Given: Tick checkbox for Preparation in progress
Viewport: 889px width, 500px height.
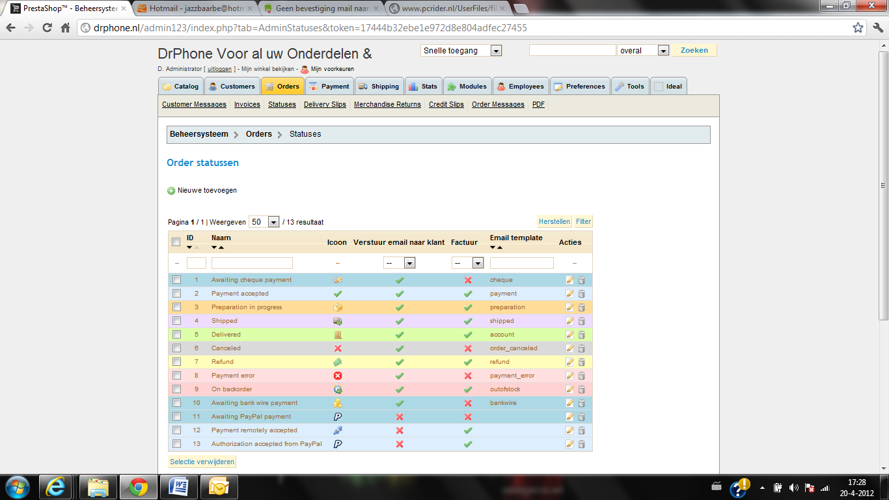Looking at the screenshot, I should 176,307.
